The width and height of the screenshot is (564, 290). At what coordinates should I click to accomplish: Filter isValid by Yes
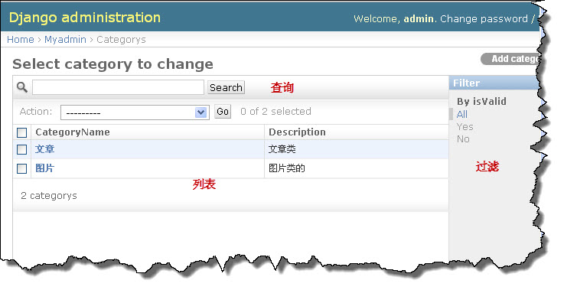click(x=465, y=127)
